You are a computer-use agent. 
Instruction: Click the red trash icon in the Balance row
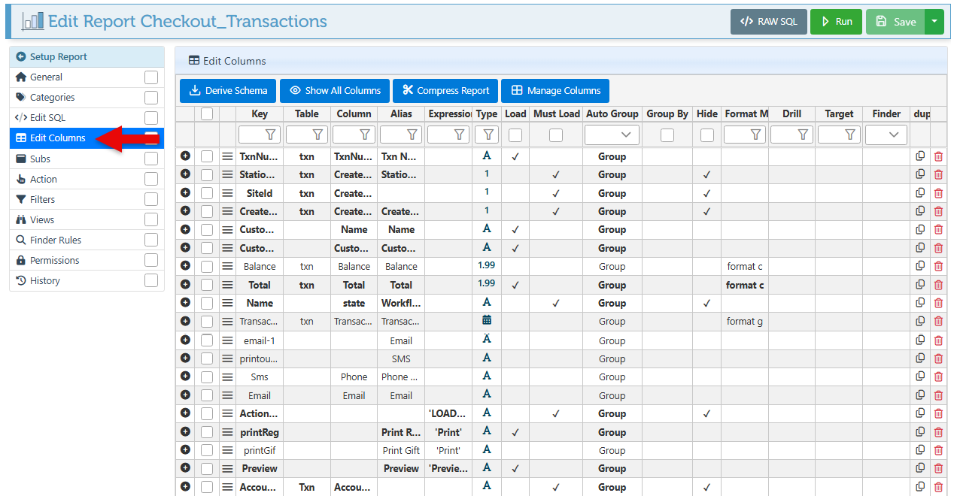[938, 266]
